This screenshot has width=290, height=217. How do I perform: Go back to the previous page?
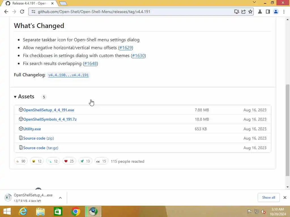(6, 12)
